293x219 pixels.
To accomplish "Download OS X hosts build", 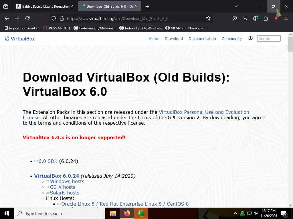I will pyautogui.click(x=63, y=187).
